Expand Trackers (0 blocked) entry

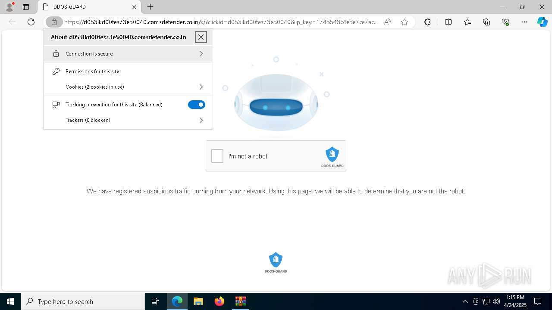pos(128,120)
